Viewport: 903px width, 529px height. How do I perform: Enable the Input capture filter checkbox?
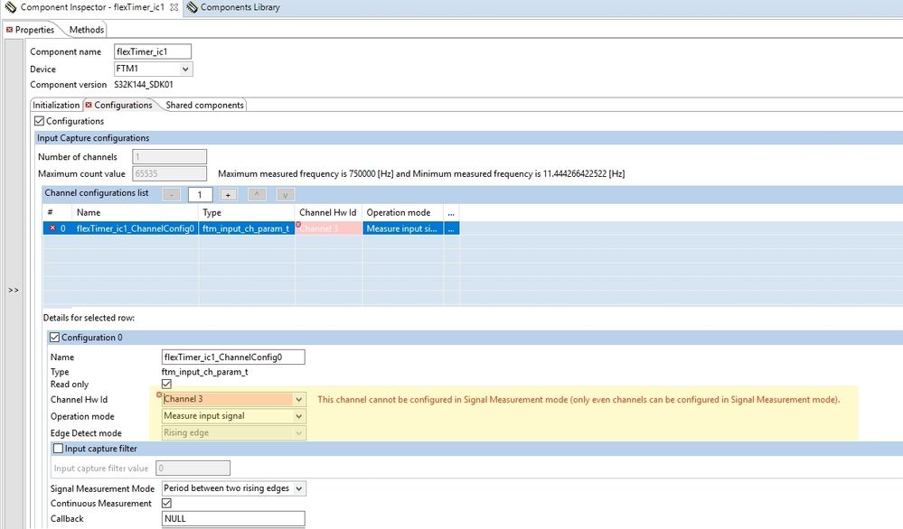pyautogui.click(x=58, y=449)
